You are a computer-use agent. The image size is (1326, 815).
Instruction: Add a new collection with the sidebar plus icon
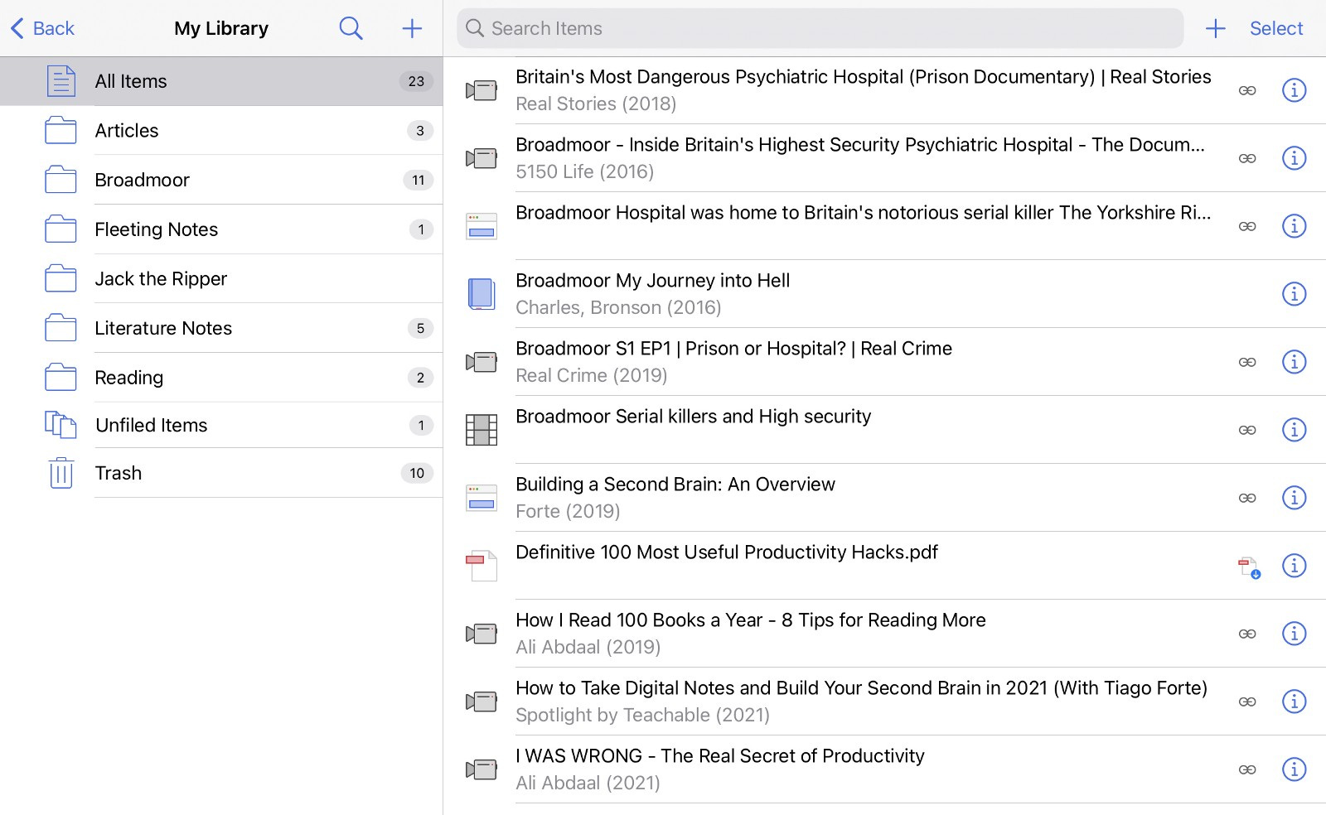(x=412, y=28)
